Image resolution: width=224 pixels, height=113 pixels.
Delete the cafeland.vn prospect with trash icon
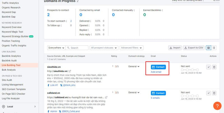coord(214,93)
